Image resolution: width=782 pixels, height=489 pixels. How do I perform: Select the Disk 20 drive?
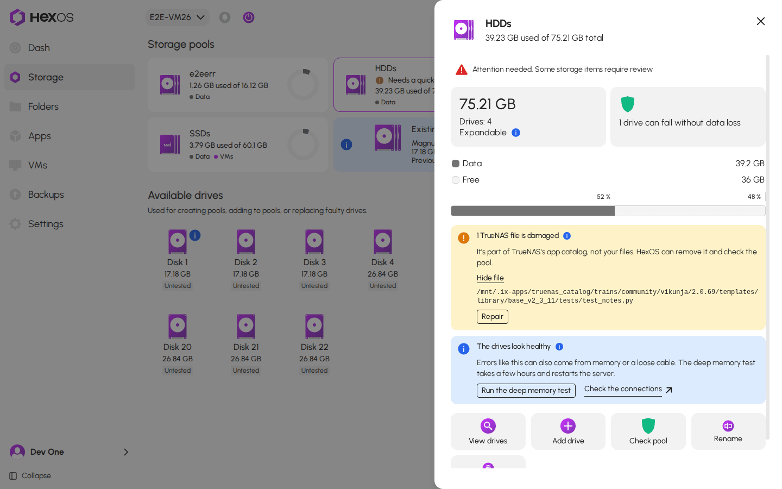click(178, 344)
